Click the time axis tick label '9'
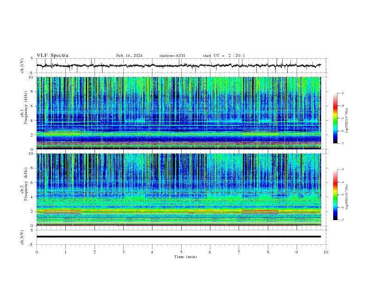This screenshot has height=283, width=367. pyautogui.click(x=297, y=252)
